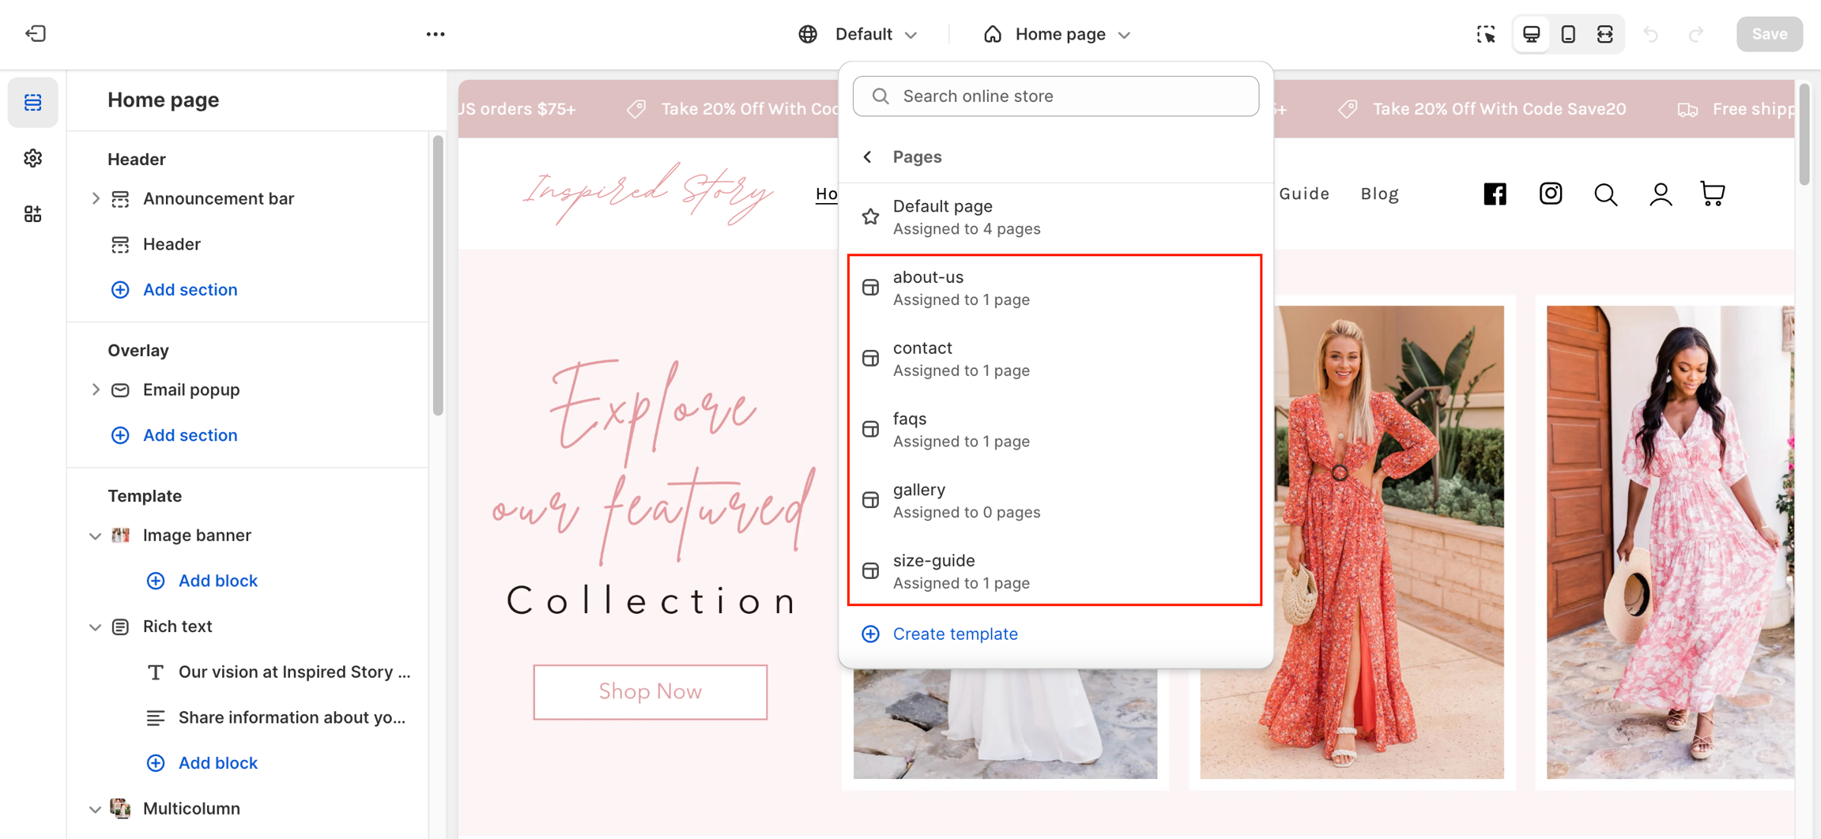
Task: Select the Sections panel icon
Action: tap(32, 102)
